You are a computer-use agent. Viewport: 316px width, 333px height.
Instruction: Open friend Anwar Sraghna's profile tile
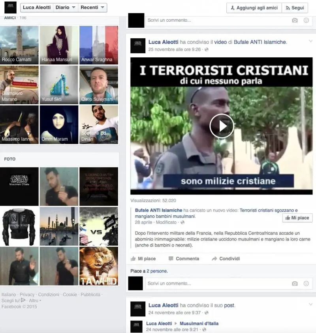(99, 45)
